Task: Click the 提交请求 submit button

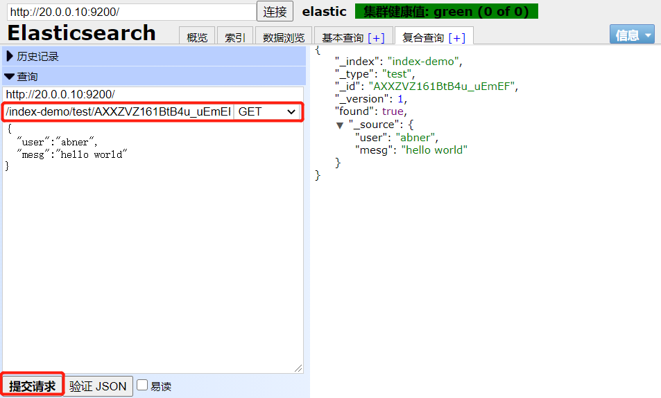Action: pyautogui.click(x=33, y=386)
